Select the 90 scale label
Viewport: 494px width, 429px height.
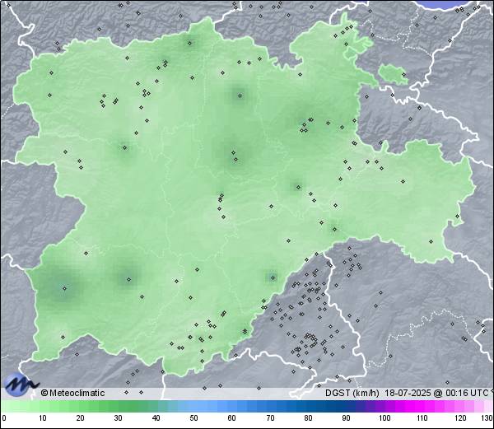pyautogui.click(x=347, y=418)
